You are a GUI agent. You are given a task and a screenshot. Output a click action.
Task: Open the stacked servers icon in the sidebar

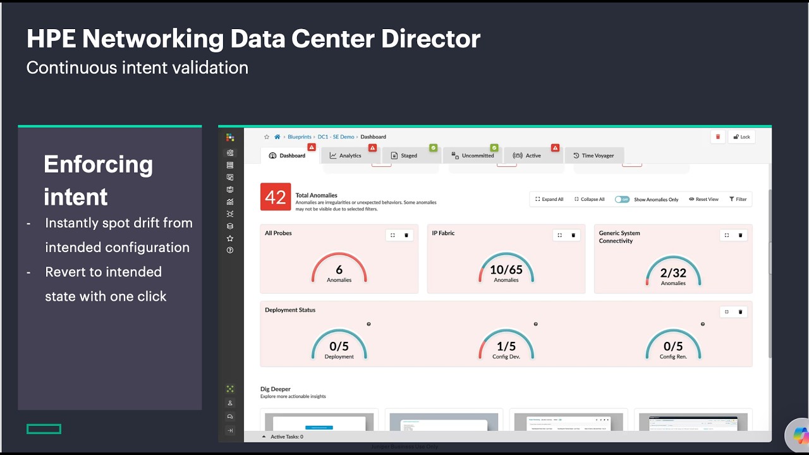coord(230,165)
